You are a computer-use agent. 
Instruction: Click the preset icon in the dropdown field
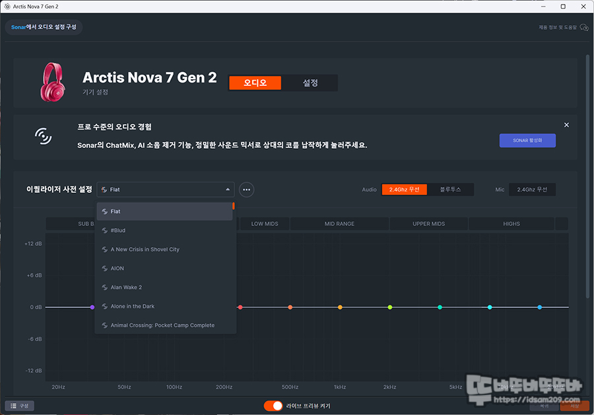[104, 190]
